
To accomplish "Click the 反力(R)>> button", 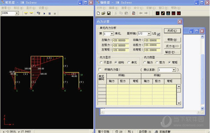I will [172, 46].
